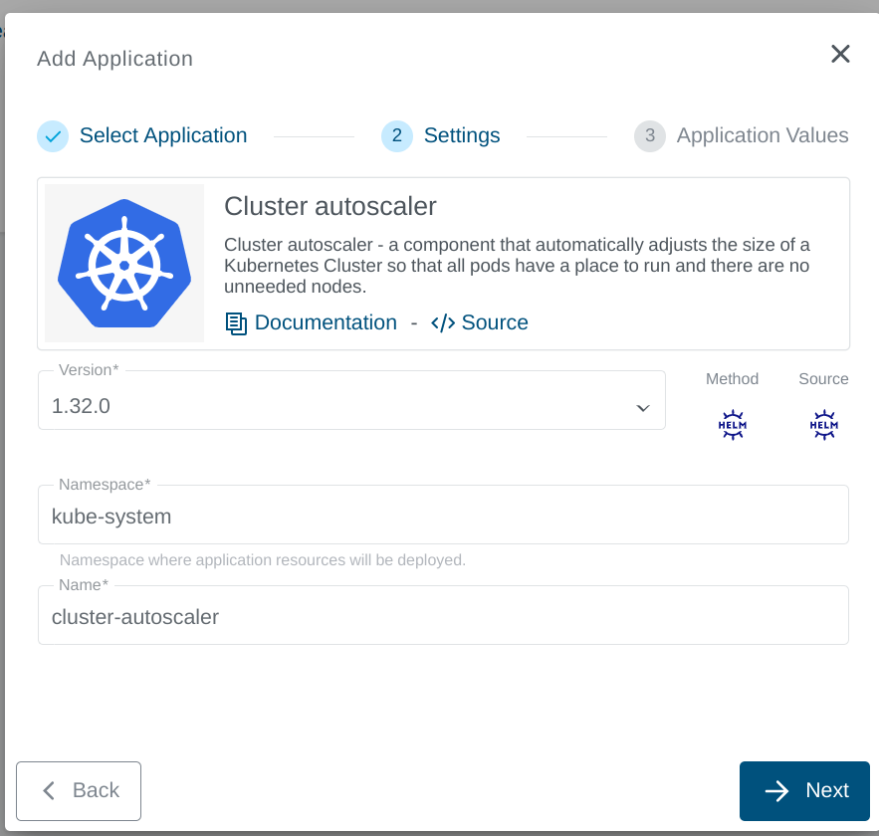The width and height of the screenshot is (879, 836).
Task: Select the Name field containing cluster-autoscaler
Action: click(443, 615)
